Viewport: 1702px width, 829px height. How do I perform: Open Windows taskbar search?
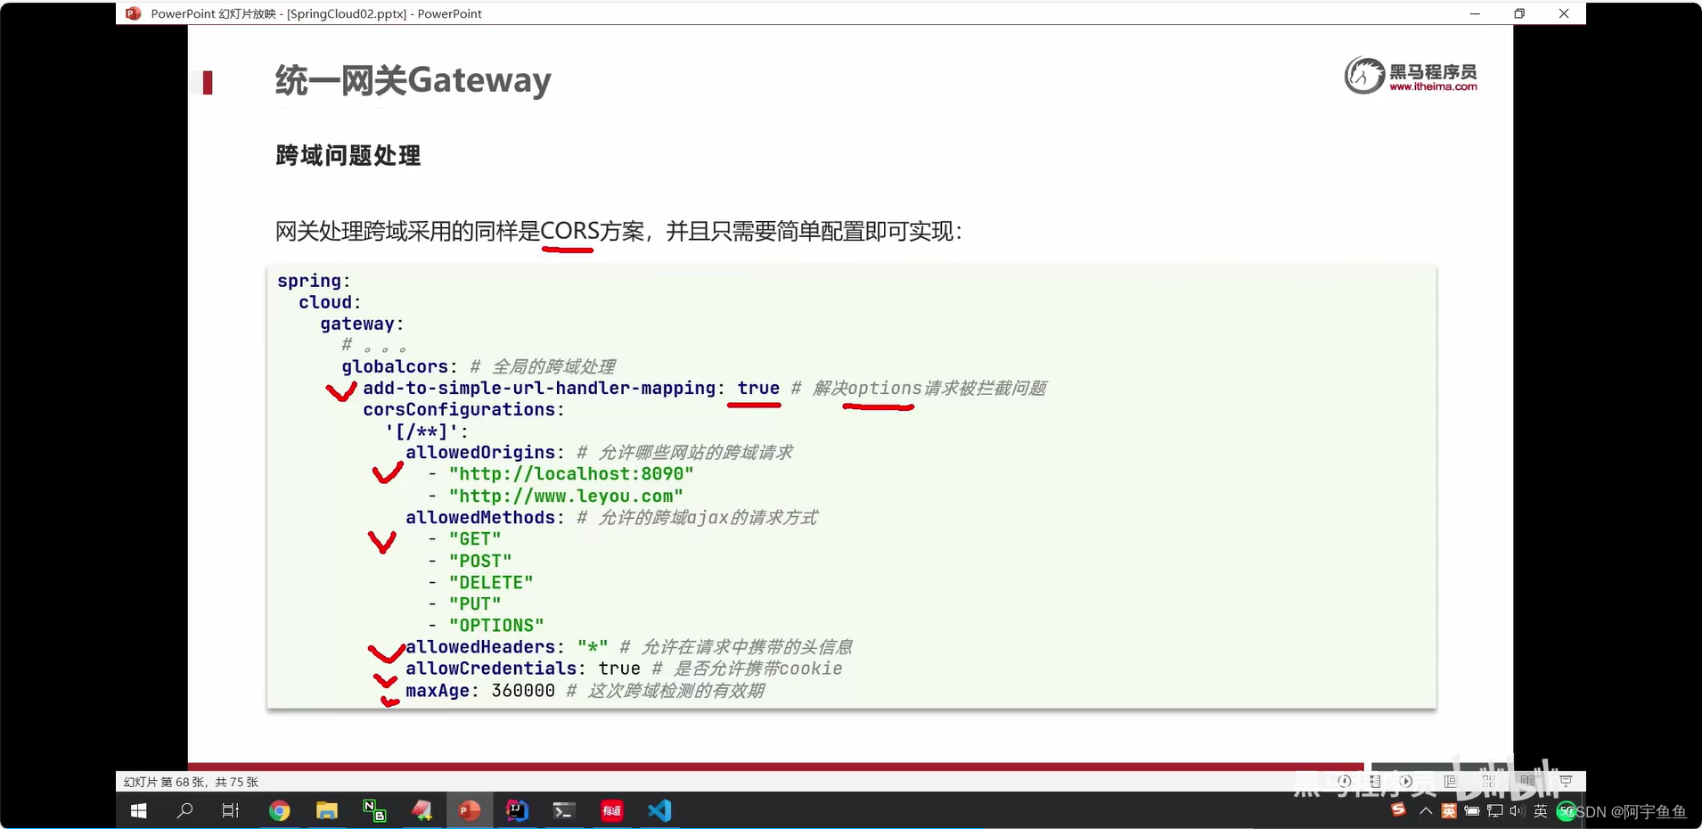[184, 810]
